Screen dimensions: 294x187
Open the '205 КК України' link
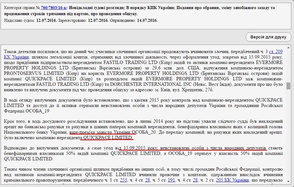pyautogui.click(x=232, y=180)
